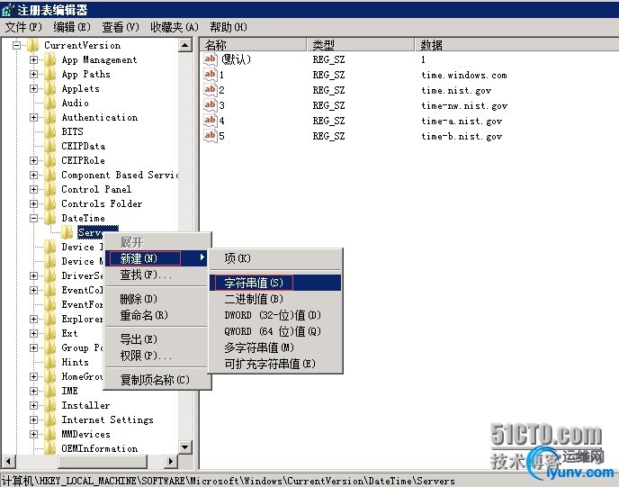Click the 数据 column header
This screenshot has height=487, width=619.
pyautogui.click(x=517, y=45)
